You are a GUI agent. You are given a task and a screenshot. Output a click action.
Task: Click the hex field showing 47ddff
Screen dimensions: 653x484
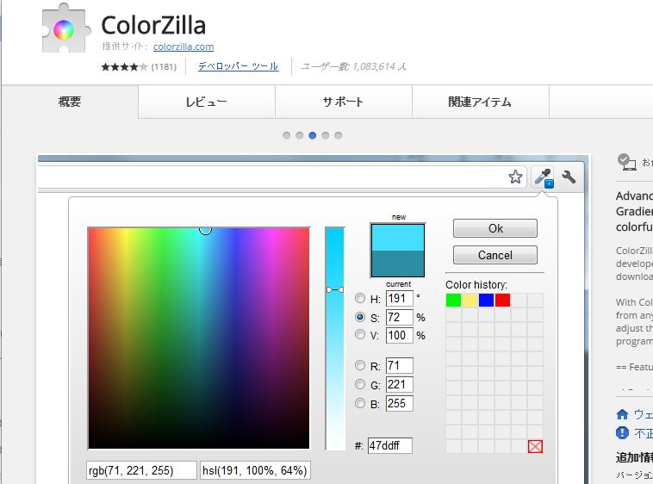click(x=389, y=445)
